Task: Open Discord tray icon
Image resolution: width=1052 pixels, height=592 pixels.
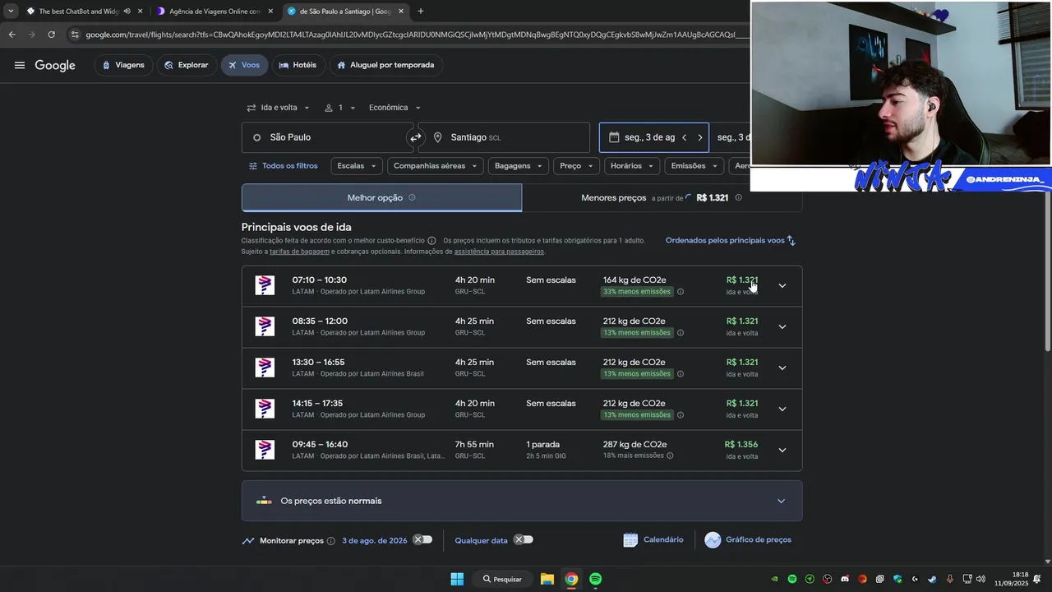Action: 845,579
